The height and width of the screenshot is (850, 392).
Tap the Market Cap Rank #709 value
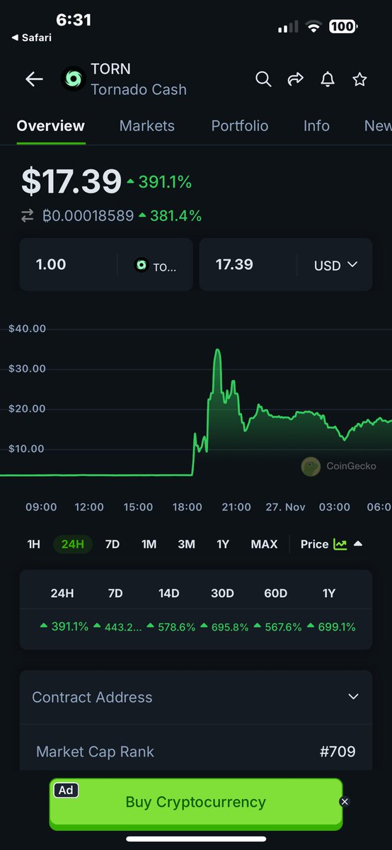(338, 752)
